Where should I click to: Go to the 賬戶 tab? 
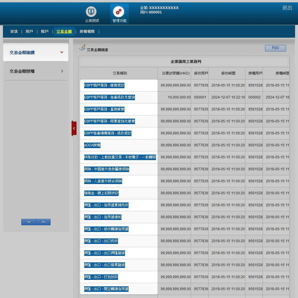(x=45, y=32)
